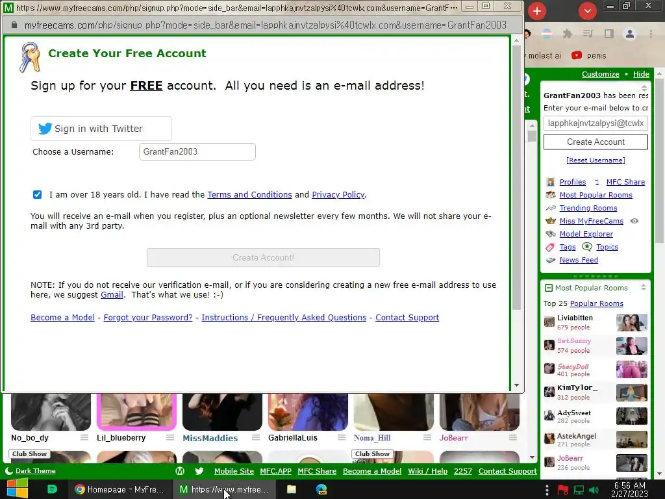Click Sign in with Twitter button
This screenshot has width=665, height=499.
pyautogui.click(x=101, y=129)
